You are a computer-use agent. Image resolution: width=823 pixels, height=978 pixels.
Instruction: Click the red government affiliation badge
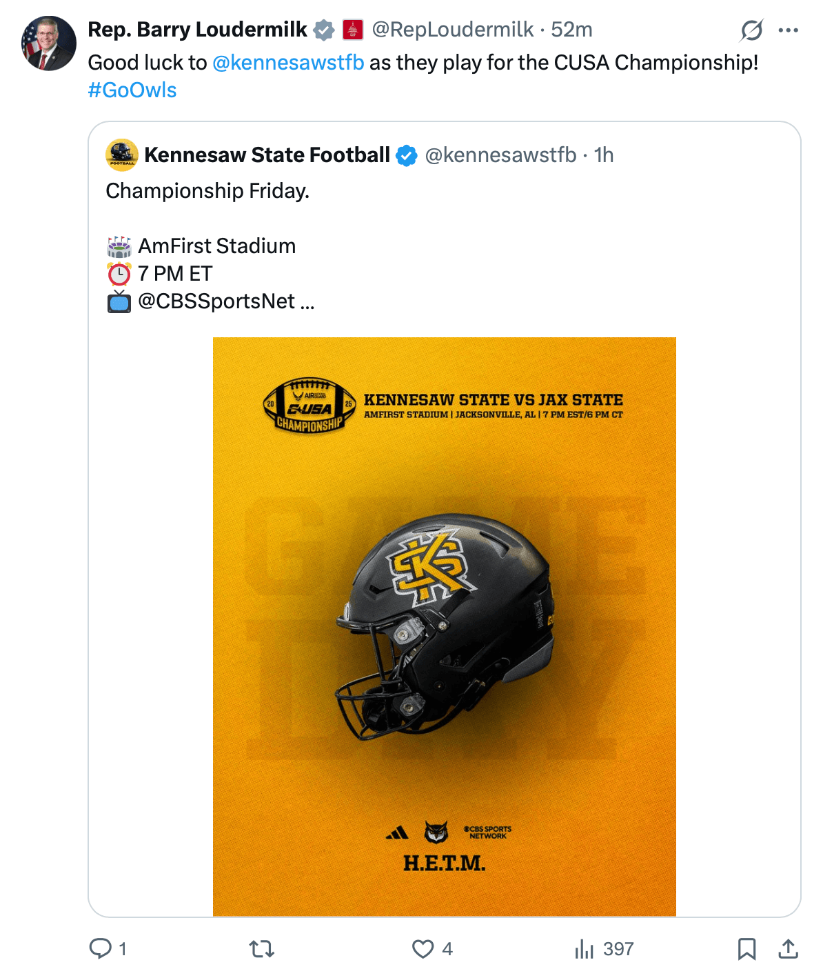[x=353, y=30]
